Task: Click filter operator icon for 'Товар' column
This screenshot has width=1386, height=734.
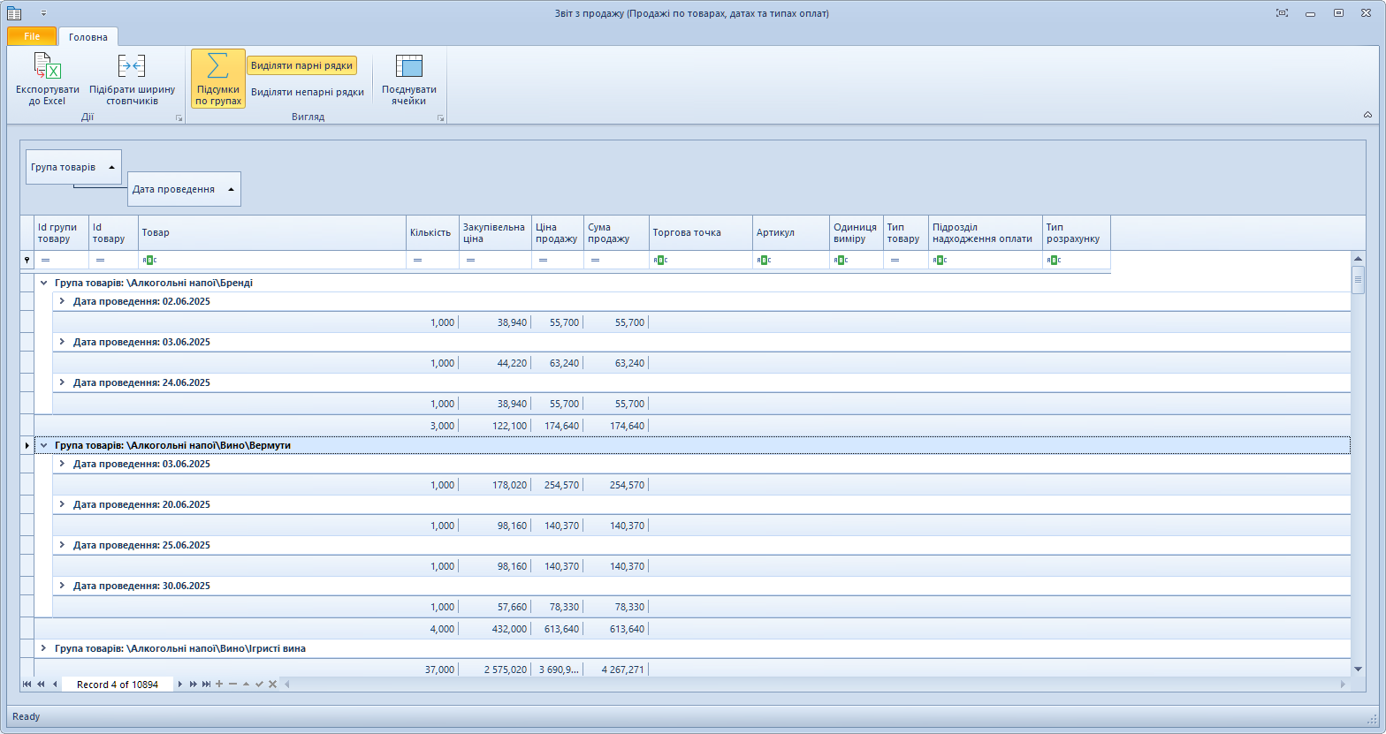Action: click(148, 261)
